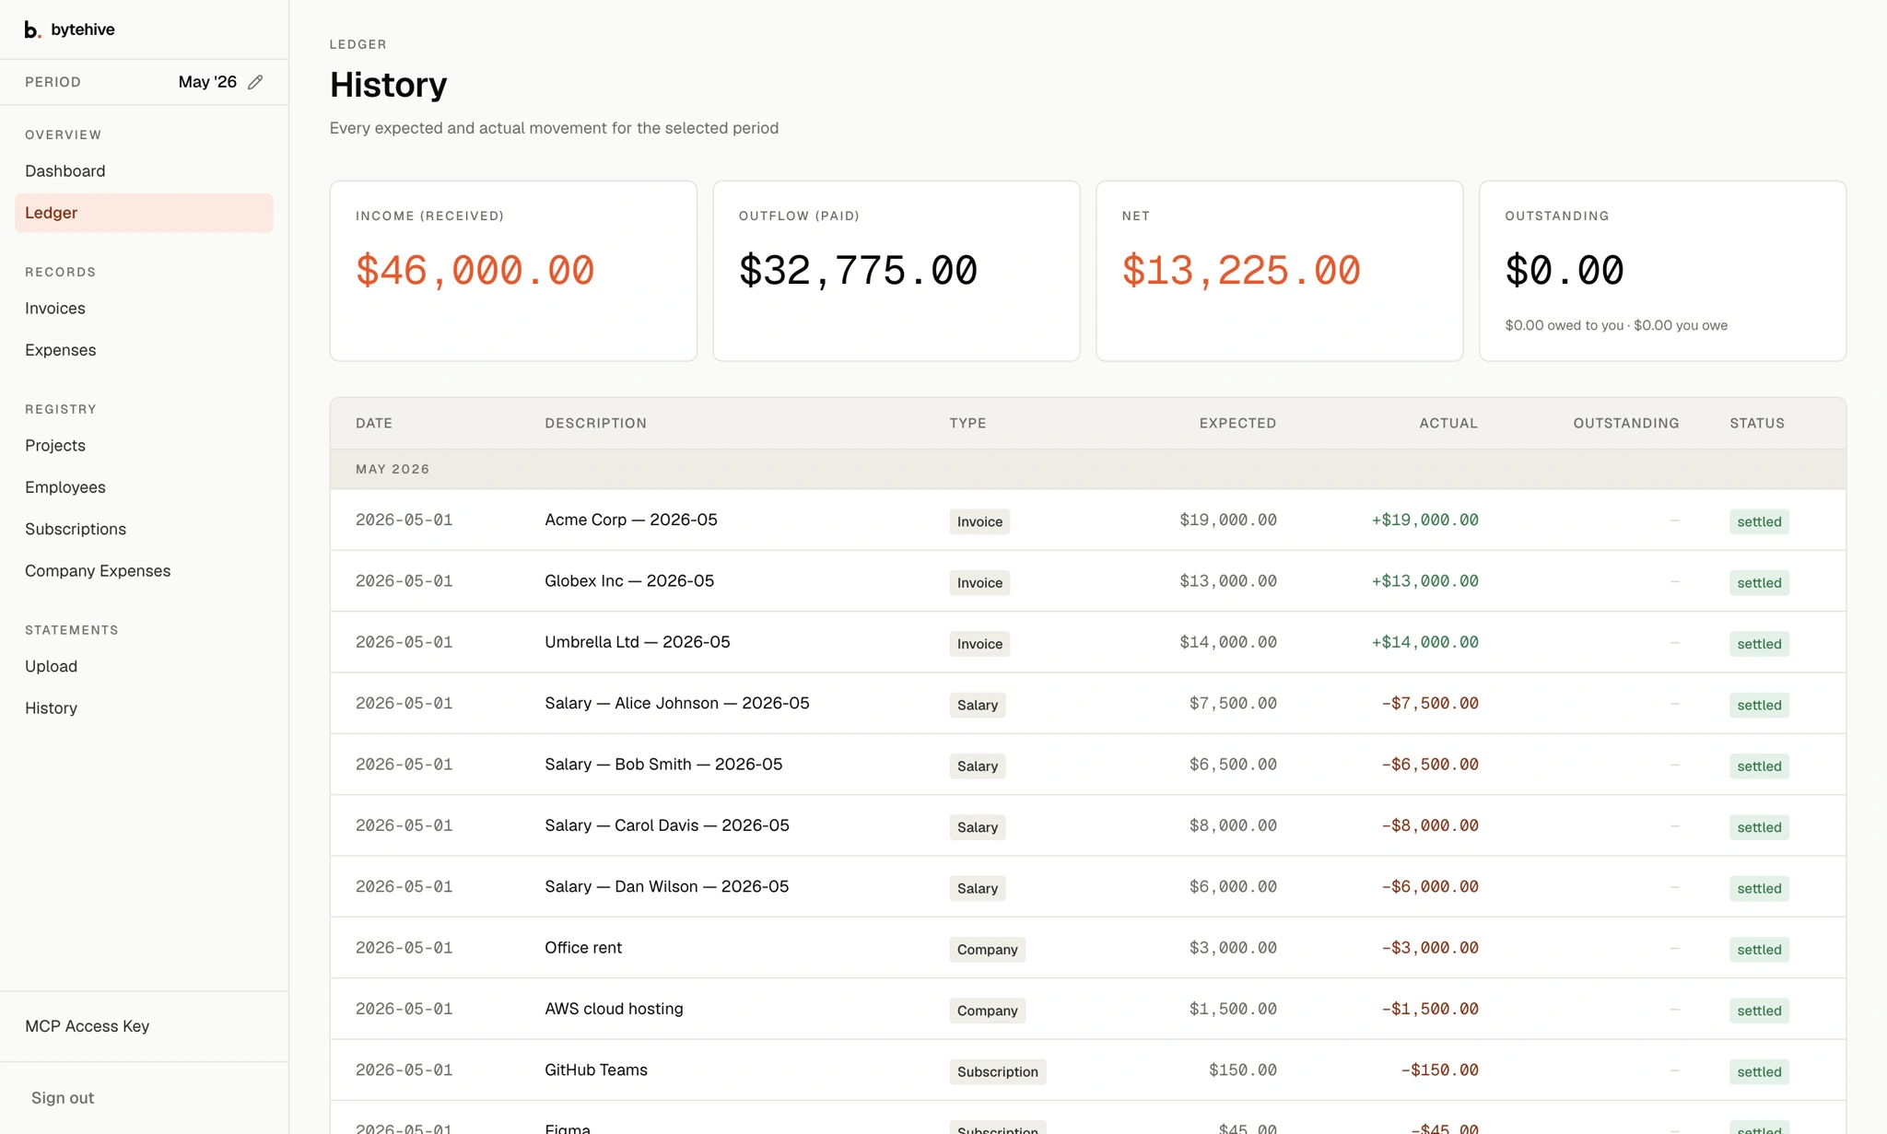Screen dimensions: 1887x1134
Task: Click Invoice tag on Globex Inc row
Action: 979,583
